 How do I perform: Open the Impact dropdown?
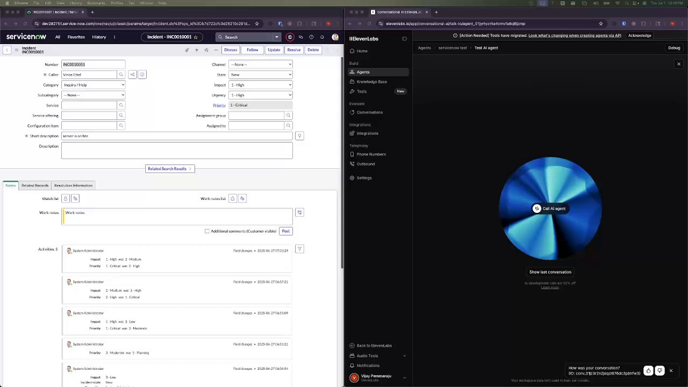[x=261, y=85]
